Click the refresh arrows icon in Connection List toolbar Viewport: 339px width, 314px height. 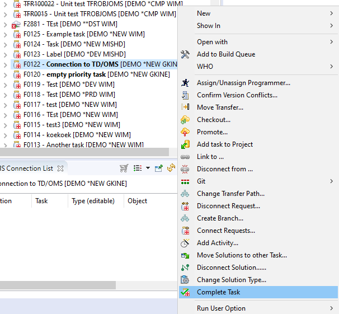point(171,168)
